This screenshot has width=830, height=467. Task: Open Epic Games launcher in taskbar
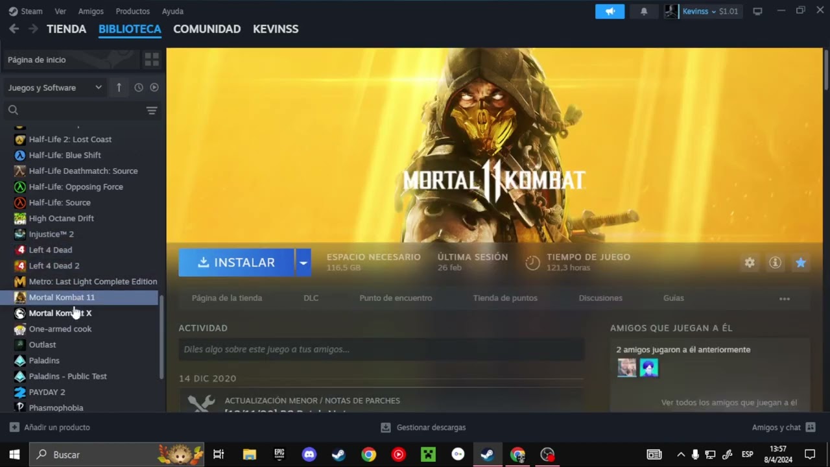pyautogui.click(x=279, y=455)
